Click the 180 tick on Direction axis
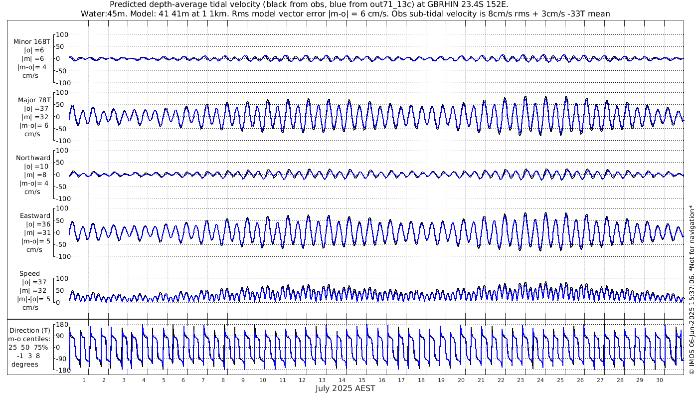The width and height of the screenshot is (698, 399). [x=61, y=325]
